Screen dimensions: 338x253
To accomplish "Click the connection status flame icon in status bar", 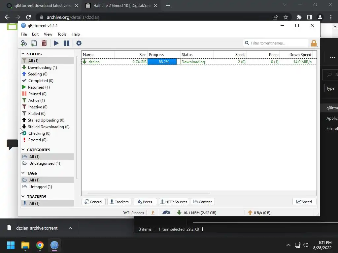I will [x=153, y=213].
